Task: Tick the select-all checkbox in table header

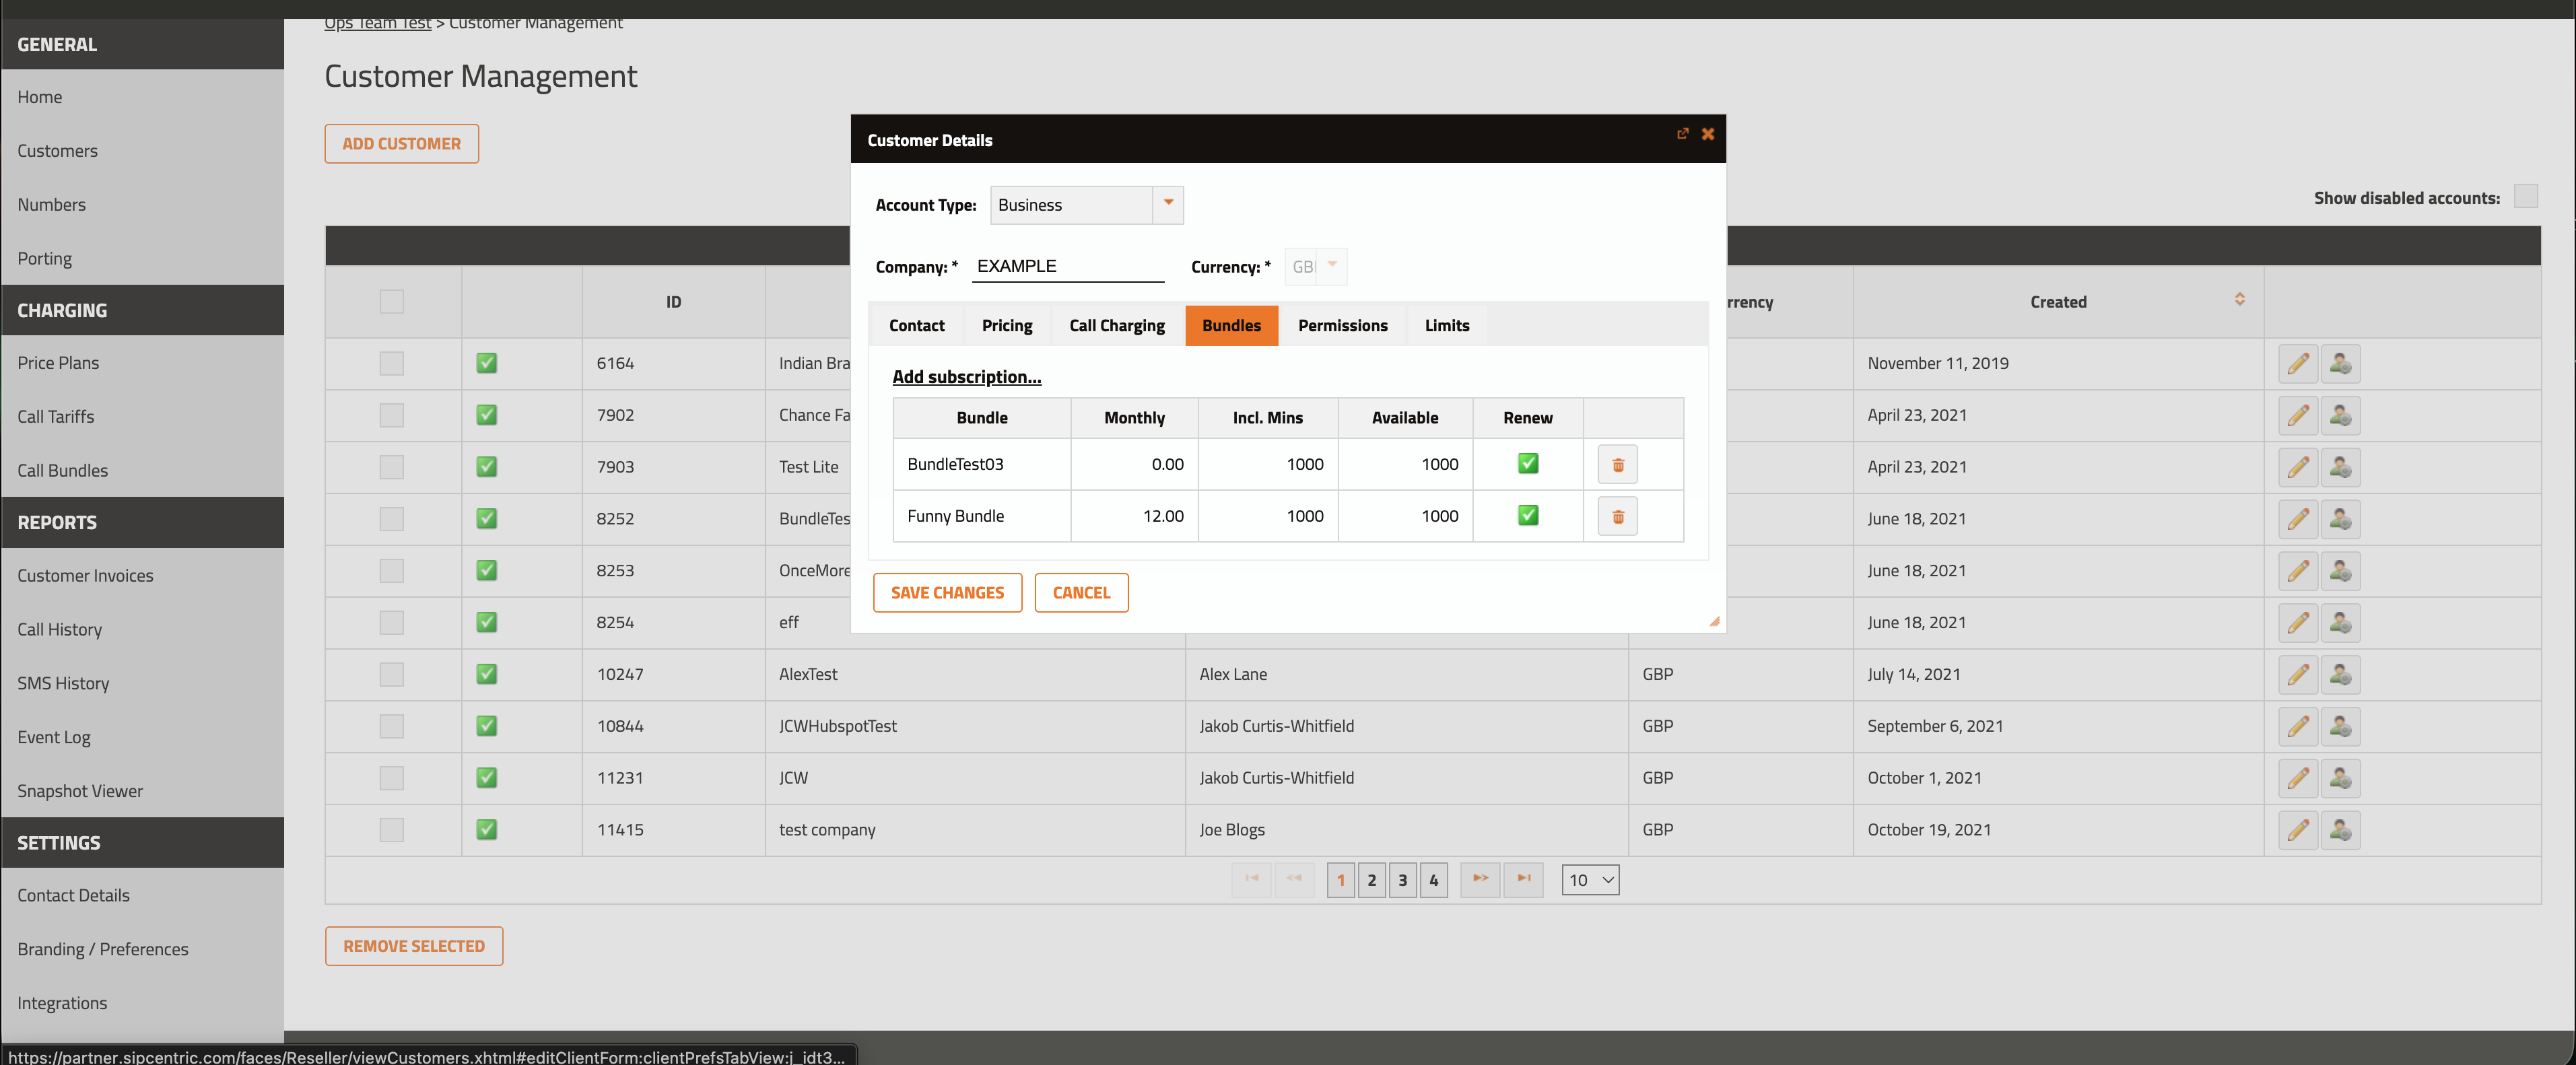Action: (x=391, y=301)
